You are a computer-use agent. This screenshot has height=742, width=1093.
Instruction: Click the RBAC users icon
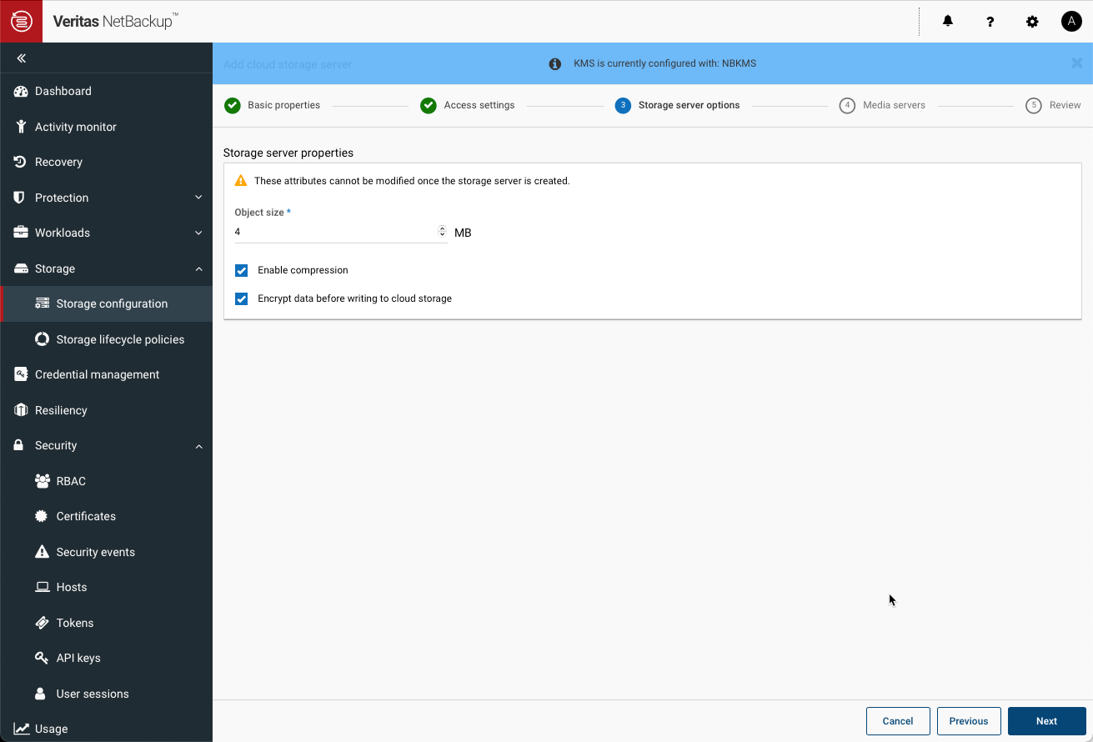(42, 481)
